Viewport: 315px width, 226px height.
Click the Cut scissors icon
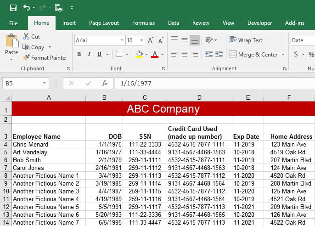pos(26,36)
